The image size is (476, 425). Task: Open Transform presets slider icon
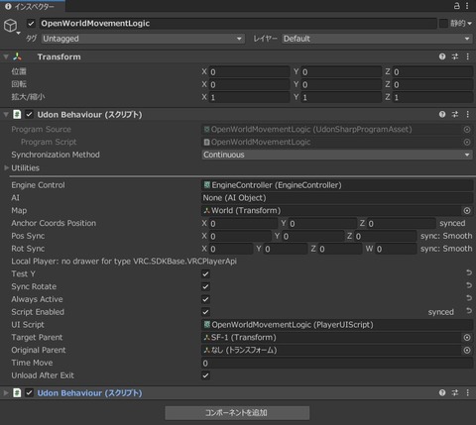(x=455, y=56)
